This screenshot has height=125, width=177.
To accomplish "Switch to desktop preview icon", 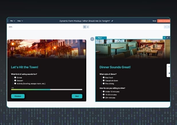I will (84, 27).
